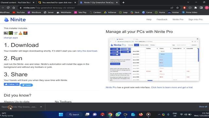Open WhatsApp from the taskbar
Image resolution: width=209 pixels, height=118 pixels.
[x=118, y=114]
